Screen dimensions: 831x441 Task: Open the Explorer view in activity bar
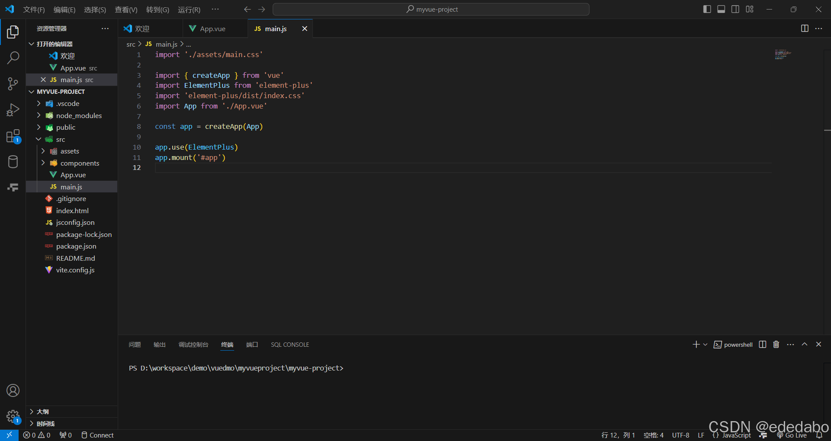point(13,32)
